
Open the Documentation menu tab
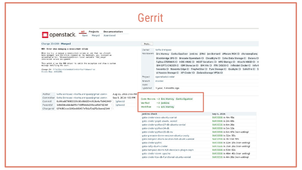(113, 32)
